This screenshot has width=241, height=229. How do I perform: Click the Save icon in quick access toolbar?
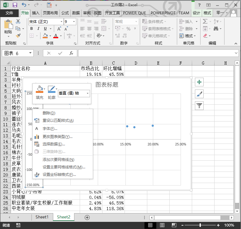pos(15,5)
